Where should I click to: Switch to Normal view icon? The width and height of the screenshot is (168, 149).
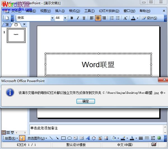[x=4, y=132]
